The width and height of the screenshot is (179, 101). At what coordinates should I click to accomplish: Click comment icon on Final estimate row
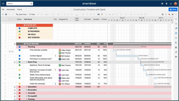pyautogui.click(x=12, y=52)
